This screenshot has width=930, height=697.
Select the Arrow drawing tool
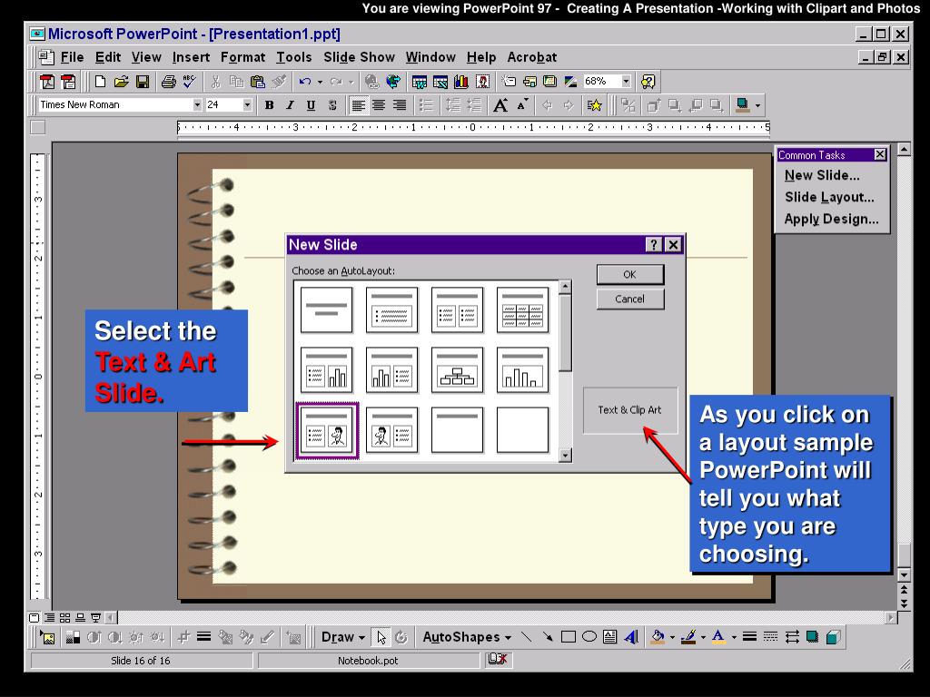(x=548, y=637)
